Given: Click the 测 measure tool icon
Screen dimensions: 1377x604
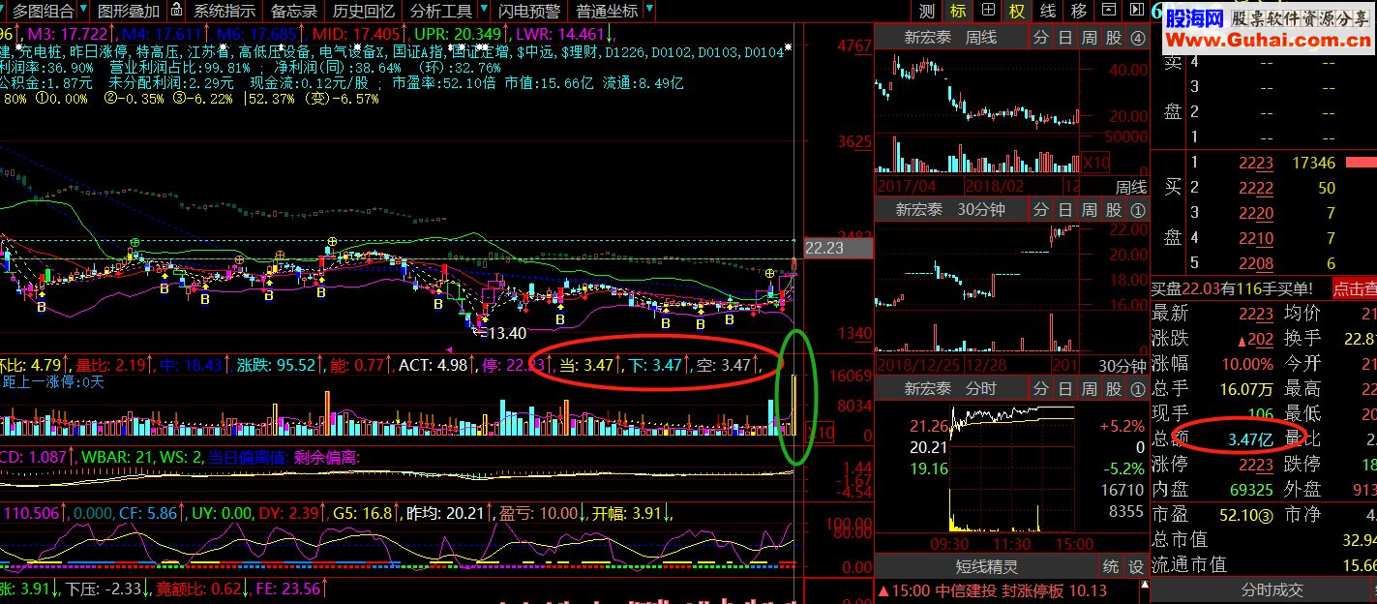Looking at the screenshot, I should [x=927, y=11].
